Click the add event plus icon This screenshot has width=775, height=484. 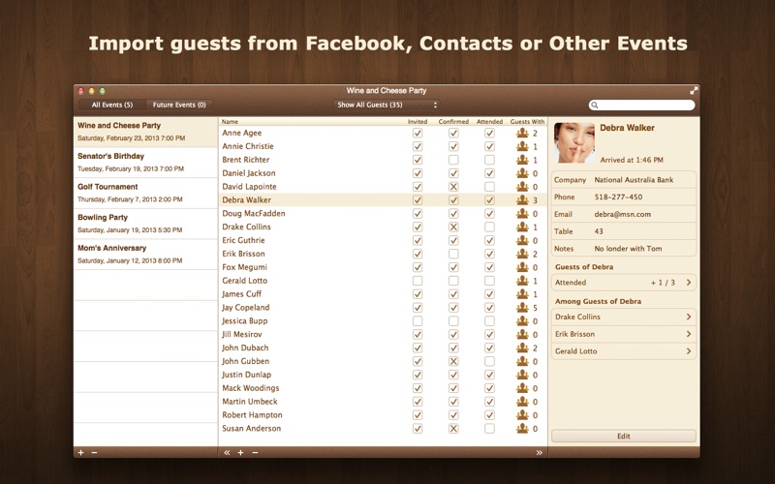pos(80,452)
